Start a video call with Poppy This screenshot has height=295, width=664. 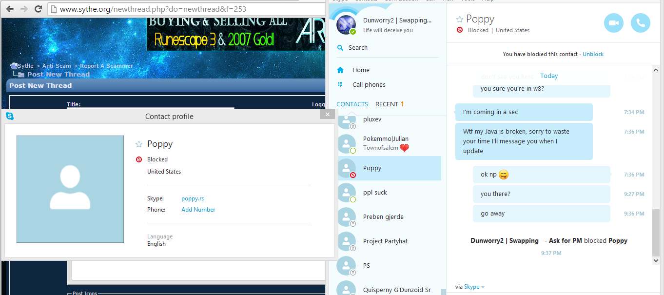(614, 23)
